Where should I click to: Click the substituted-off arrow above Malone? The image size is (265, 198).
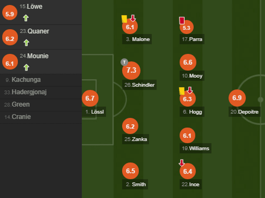pos(132,18)
